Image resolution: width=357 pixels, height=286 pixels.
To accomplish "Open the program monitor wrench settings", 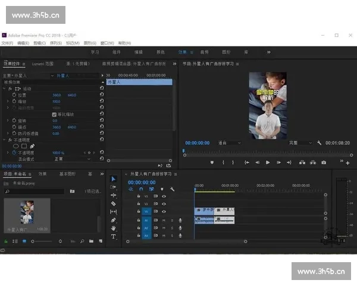I will 320,143.
